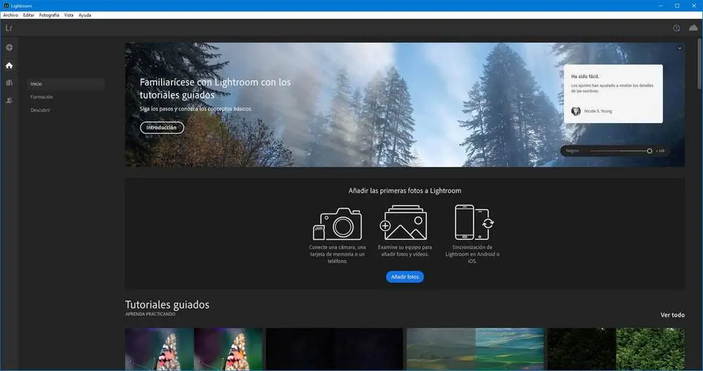Open the dark night tutorial thumbnail

[335, 349]
